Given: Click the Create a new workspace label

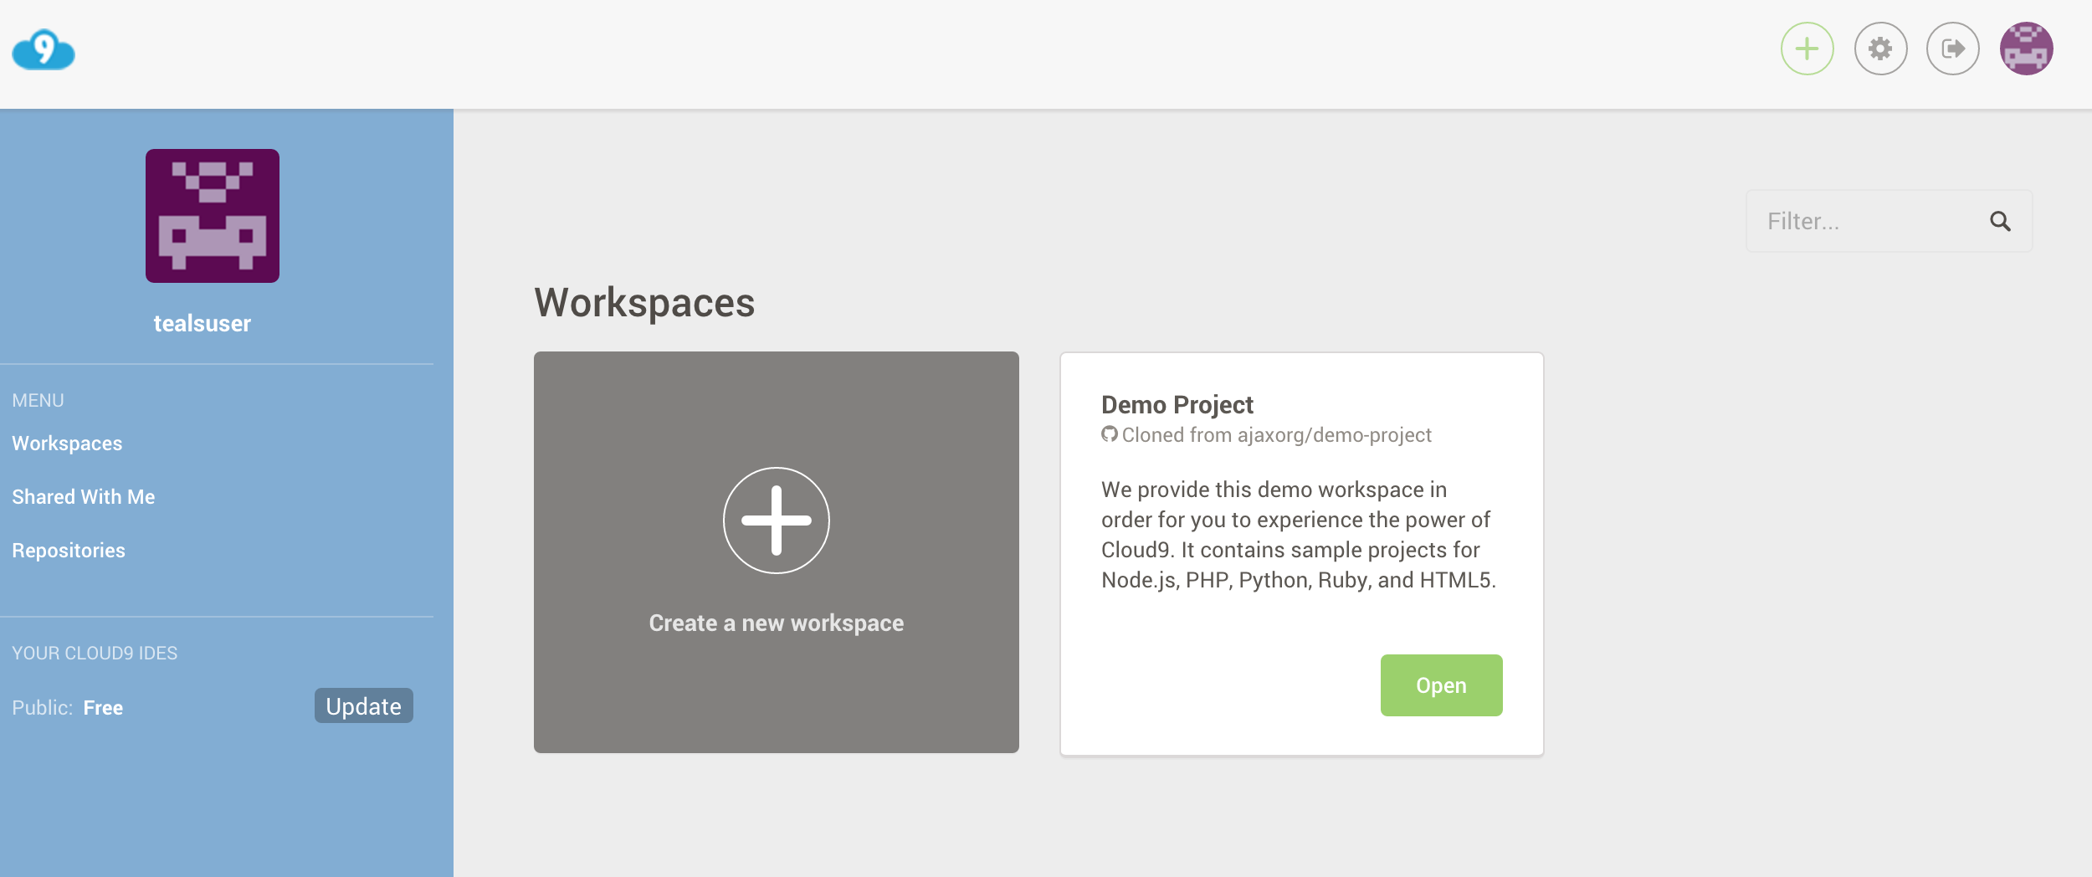Looking at the screenshot, I should [x=776, y=623].
